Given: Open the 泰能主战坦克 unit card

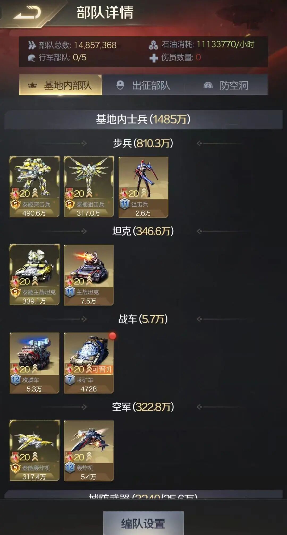Looking at the screenshot, I should pyautogui.click(x=35, y=275).
